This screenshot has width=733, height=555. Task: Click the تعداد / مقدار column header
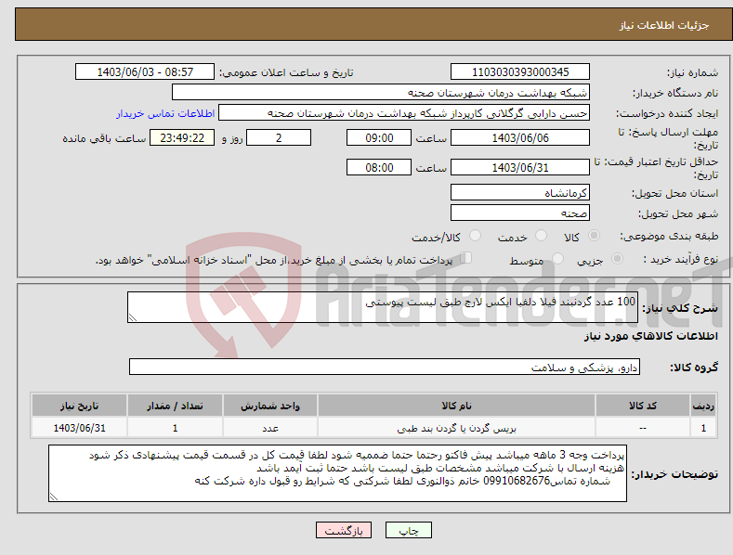(x=175, y=406)
